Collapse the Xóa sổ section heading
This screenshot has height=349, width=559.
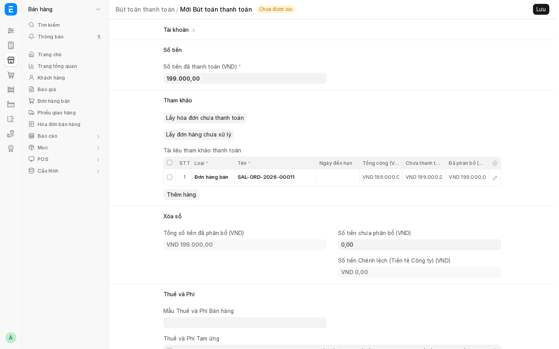[172, 216]
